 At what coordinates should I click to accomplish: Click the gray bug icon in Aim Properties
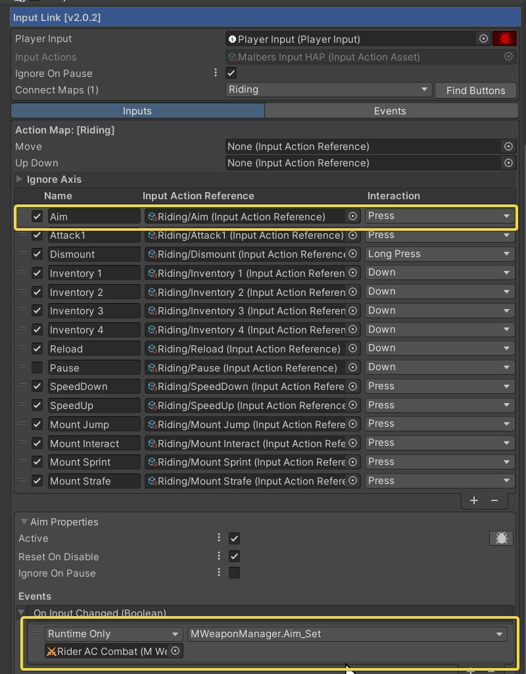click(x=501, y=539)
